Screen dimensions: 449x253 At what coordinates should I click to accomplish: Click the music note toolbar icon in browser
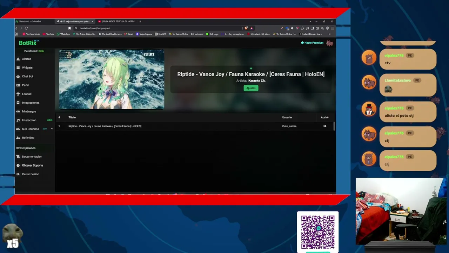click(x=307, y=28)
